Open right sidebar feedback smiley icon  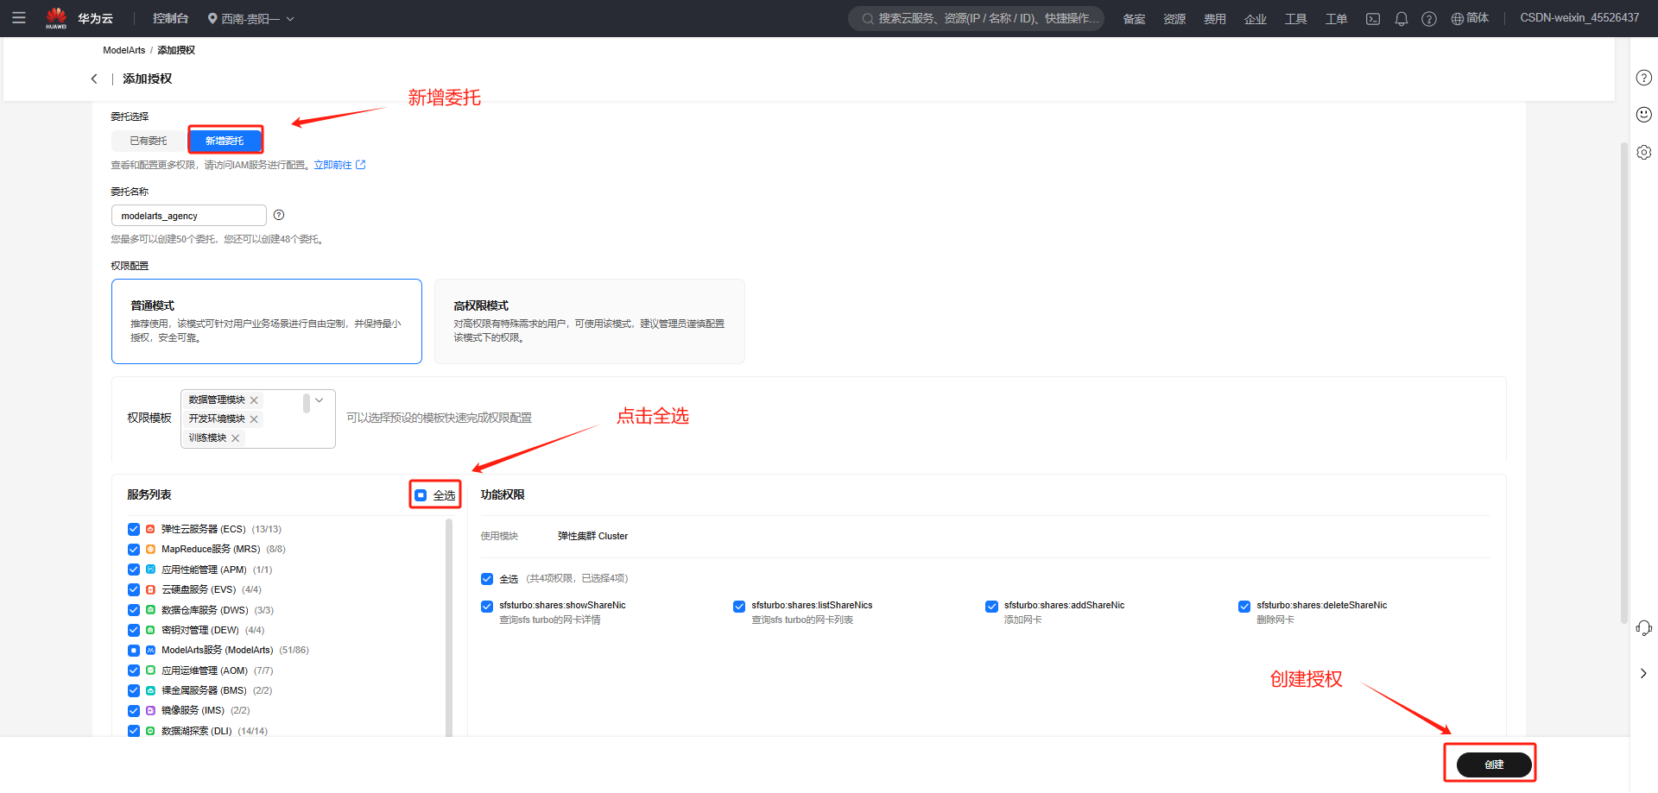(1644, 115)
